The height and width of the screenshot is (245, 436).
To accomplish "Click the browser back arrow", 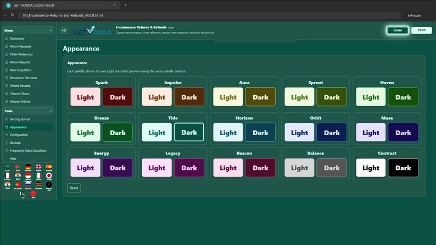I will [x=5, y=15].
